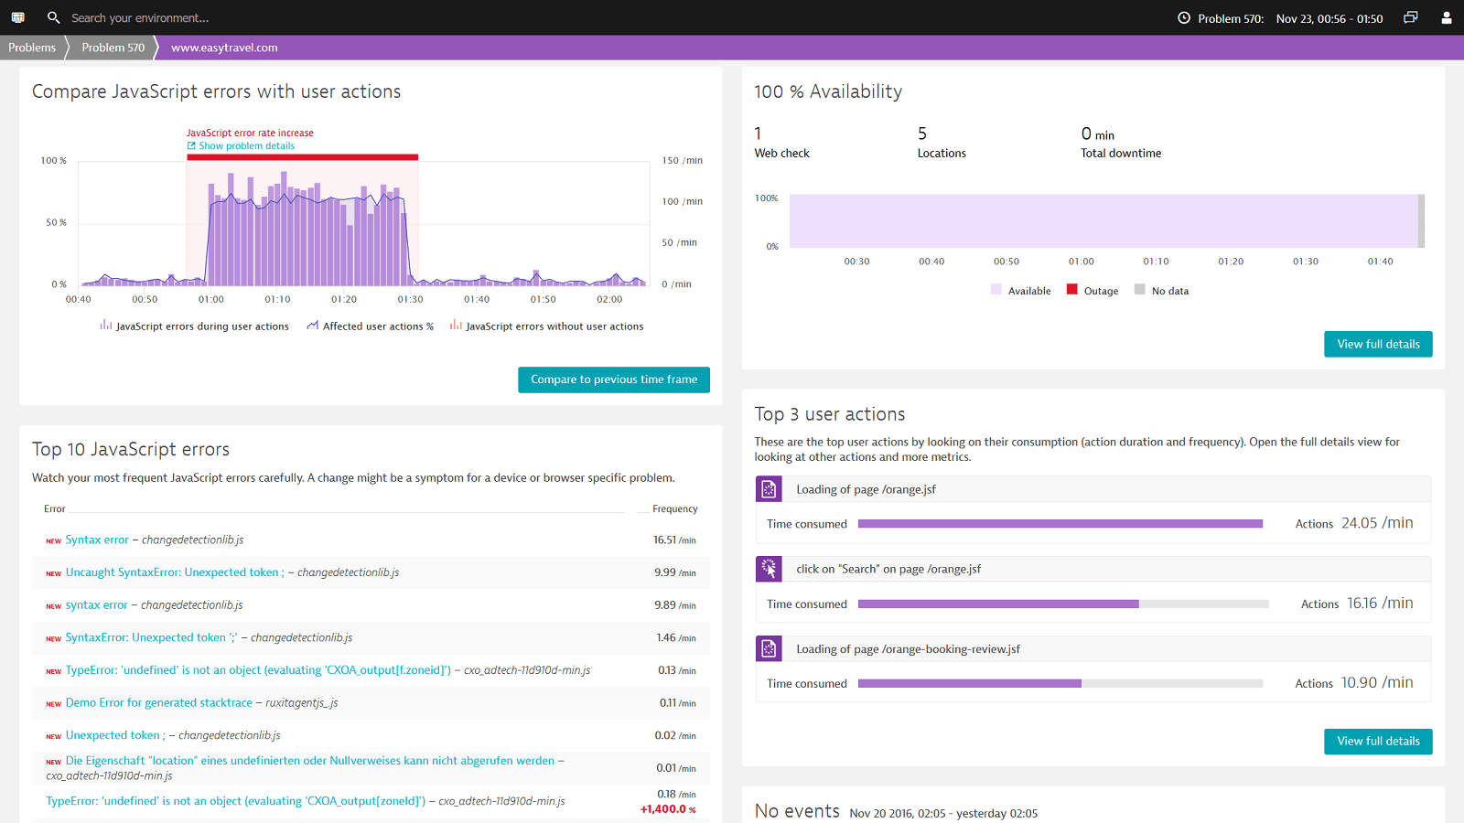Open the timeframe selector Nov 23, 00:56 - 01:50
1464x823 pixels.
(x=1329, y=18)
